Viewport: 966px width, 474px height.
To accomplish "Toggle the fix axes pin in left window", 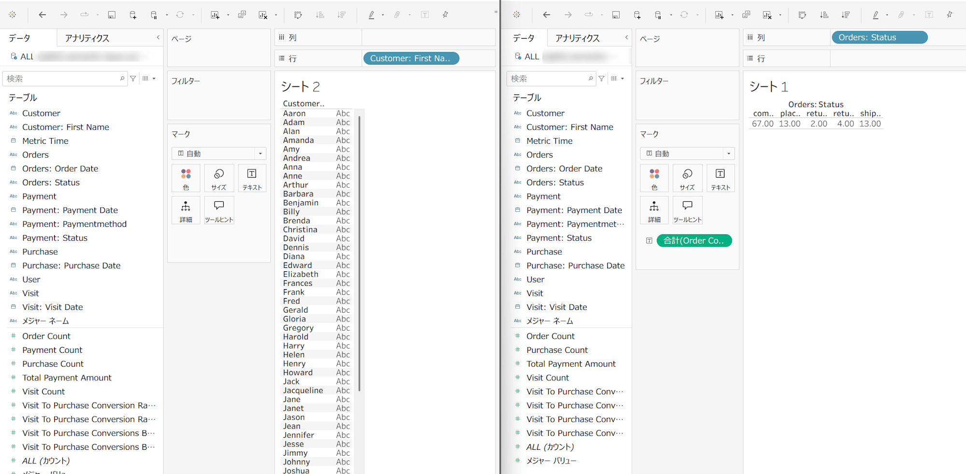I will (x=445, y=15).
